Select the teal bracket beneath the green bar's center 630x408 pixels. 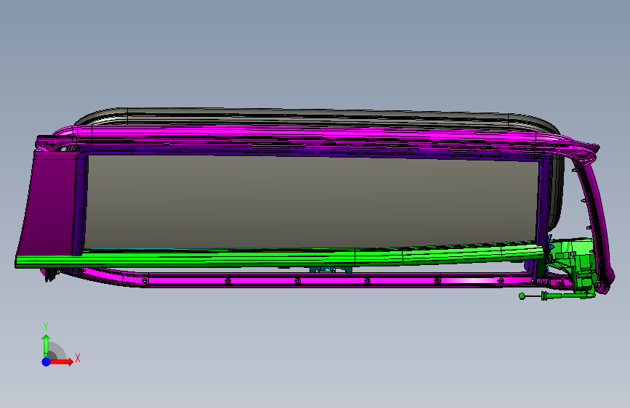[x=331, y=270]
